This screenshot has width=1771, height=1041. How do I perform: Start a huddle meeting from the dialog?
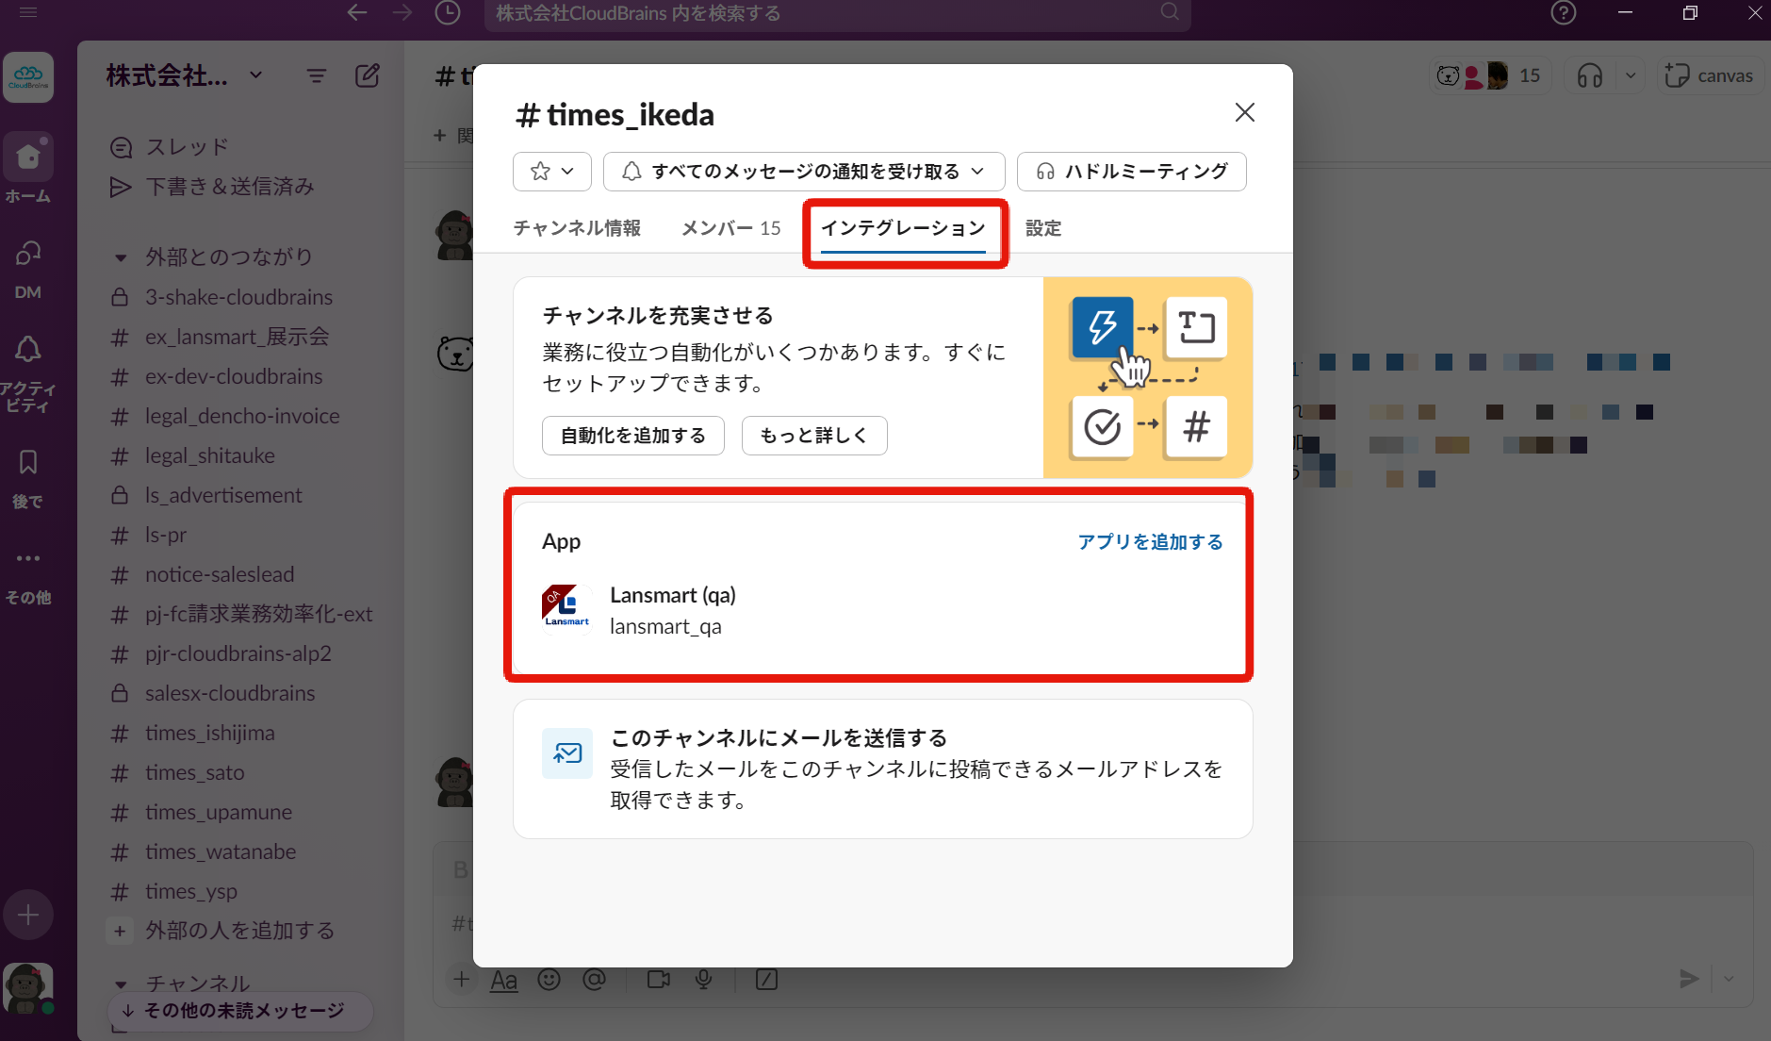point(1131,172)
